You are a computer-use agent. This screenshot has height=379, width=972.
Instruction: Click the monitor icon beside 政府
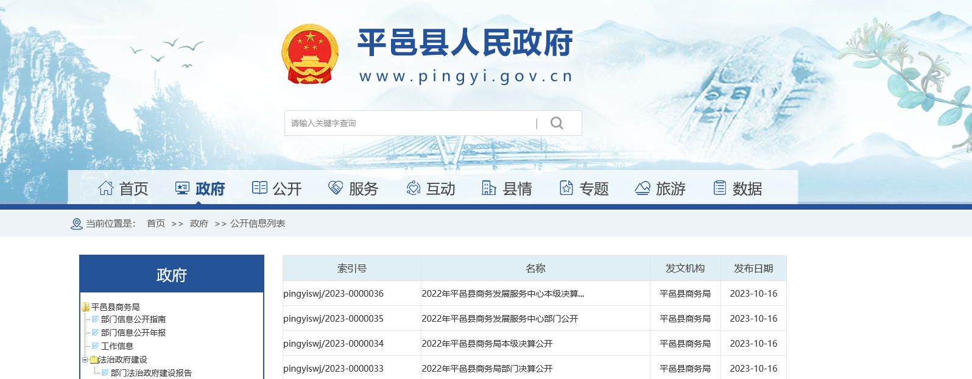(x=182, y=188)
